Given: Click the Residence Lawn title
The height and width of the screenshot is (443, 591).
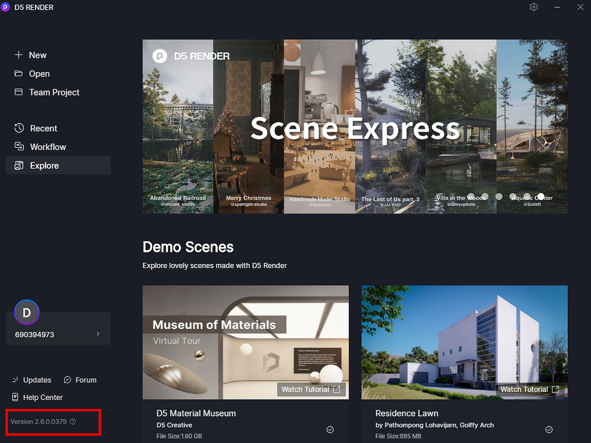Looking at the screenshot, I should (x=406, y=413).
